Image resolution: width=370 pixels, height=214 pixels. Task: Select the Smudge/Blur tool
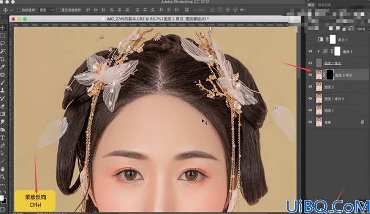tap(3, 122)
